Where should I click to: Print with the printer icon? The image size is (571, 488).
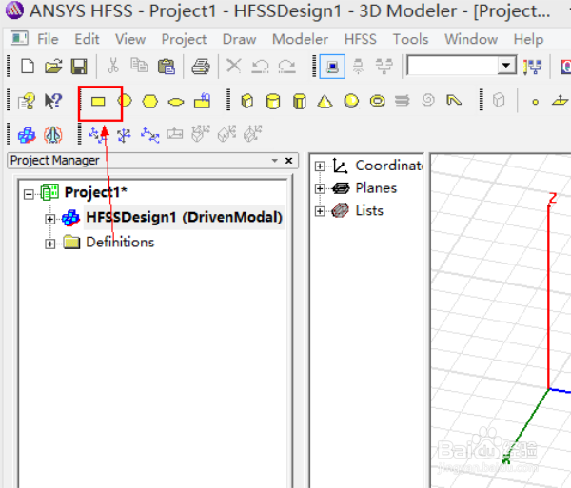pyautogui.click(x=201, y=67)
